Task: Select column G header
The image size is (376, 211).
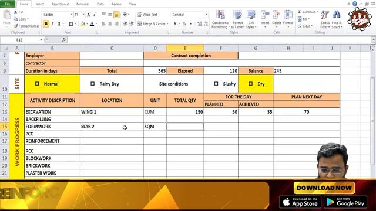Action: pyautogui.click(x=256, y=48)
